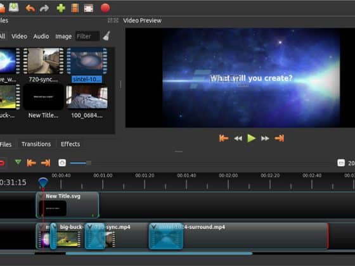Image resolution: width=355 pixels, height=266 pixels.
Task: Select the 100_0684 file thumbnail
Action: pos(87,97)
